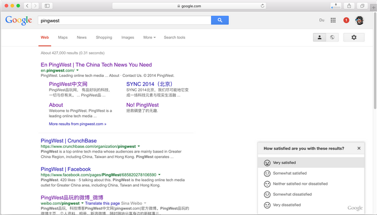Open the search settings gear
Viewport: 377px width, 215px height.
coord(354,38)
